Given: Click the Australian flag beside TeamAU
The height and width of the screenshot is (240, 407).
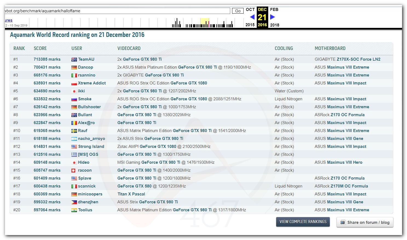Looking at the screenshot, I should coord(74,59).
